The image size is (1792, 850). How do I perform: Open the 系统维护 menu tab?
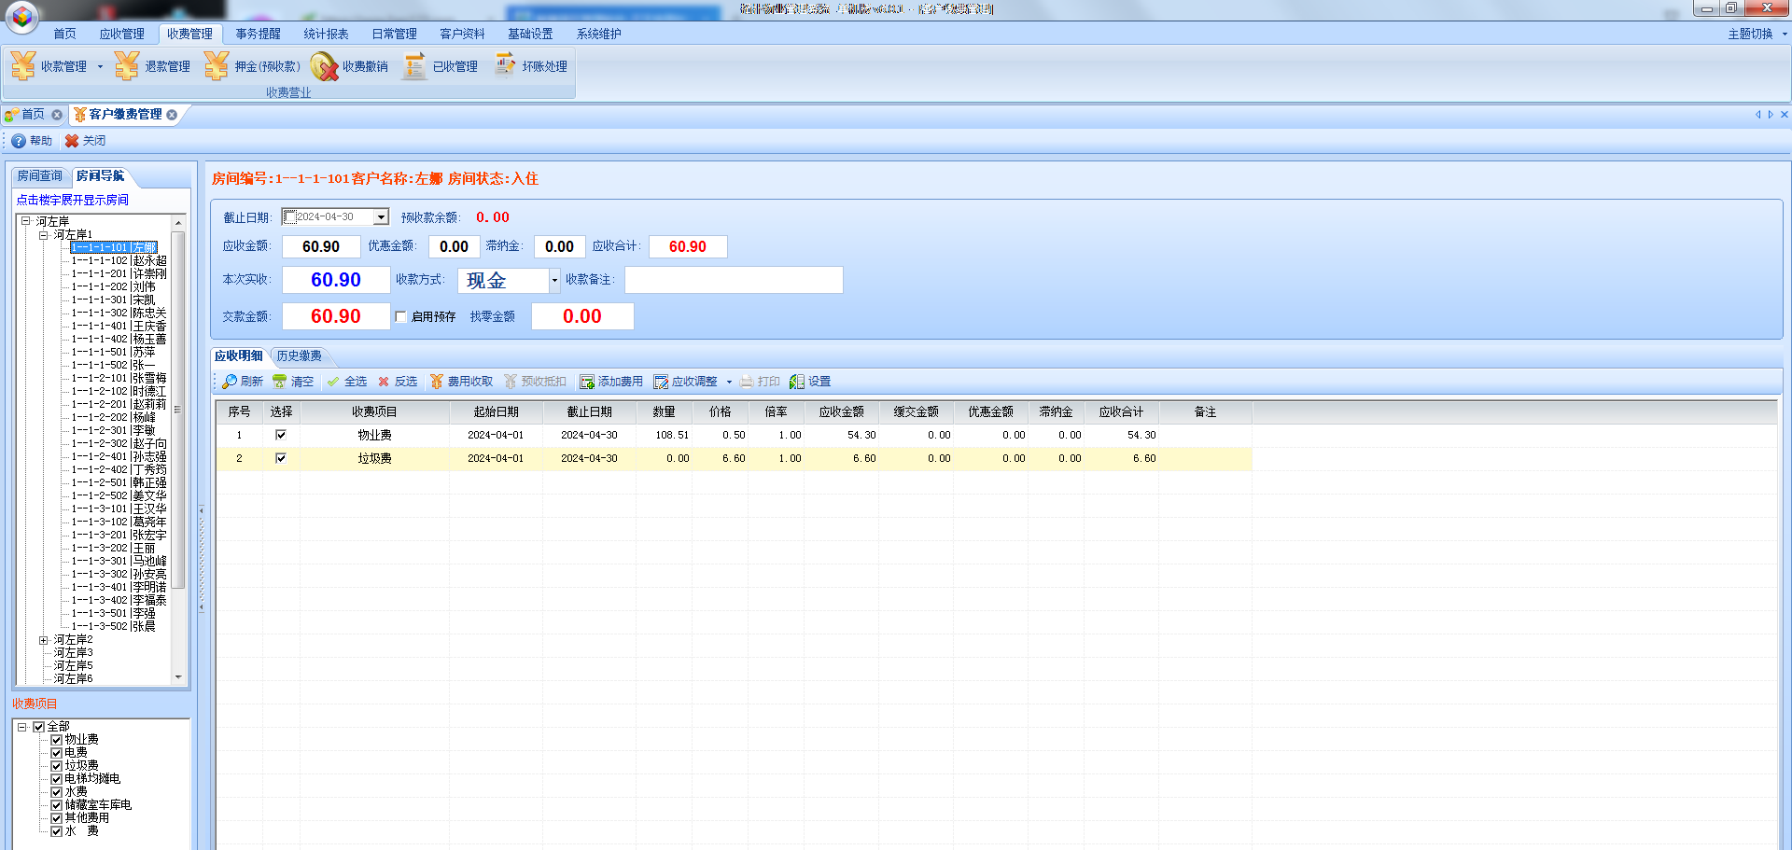[598, 34]
